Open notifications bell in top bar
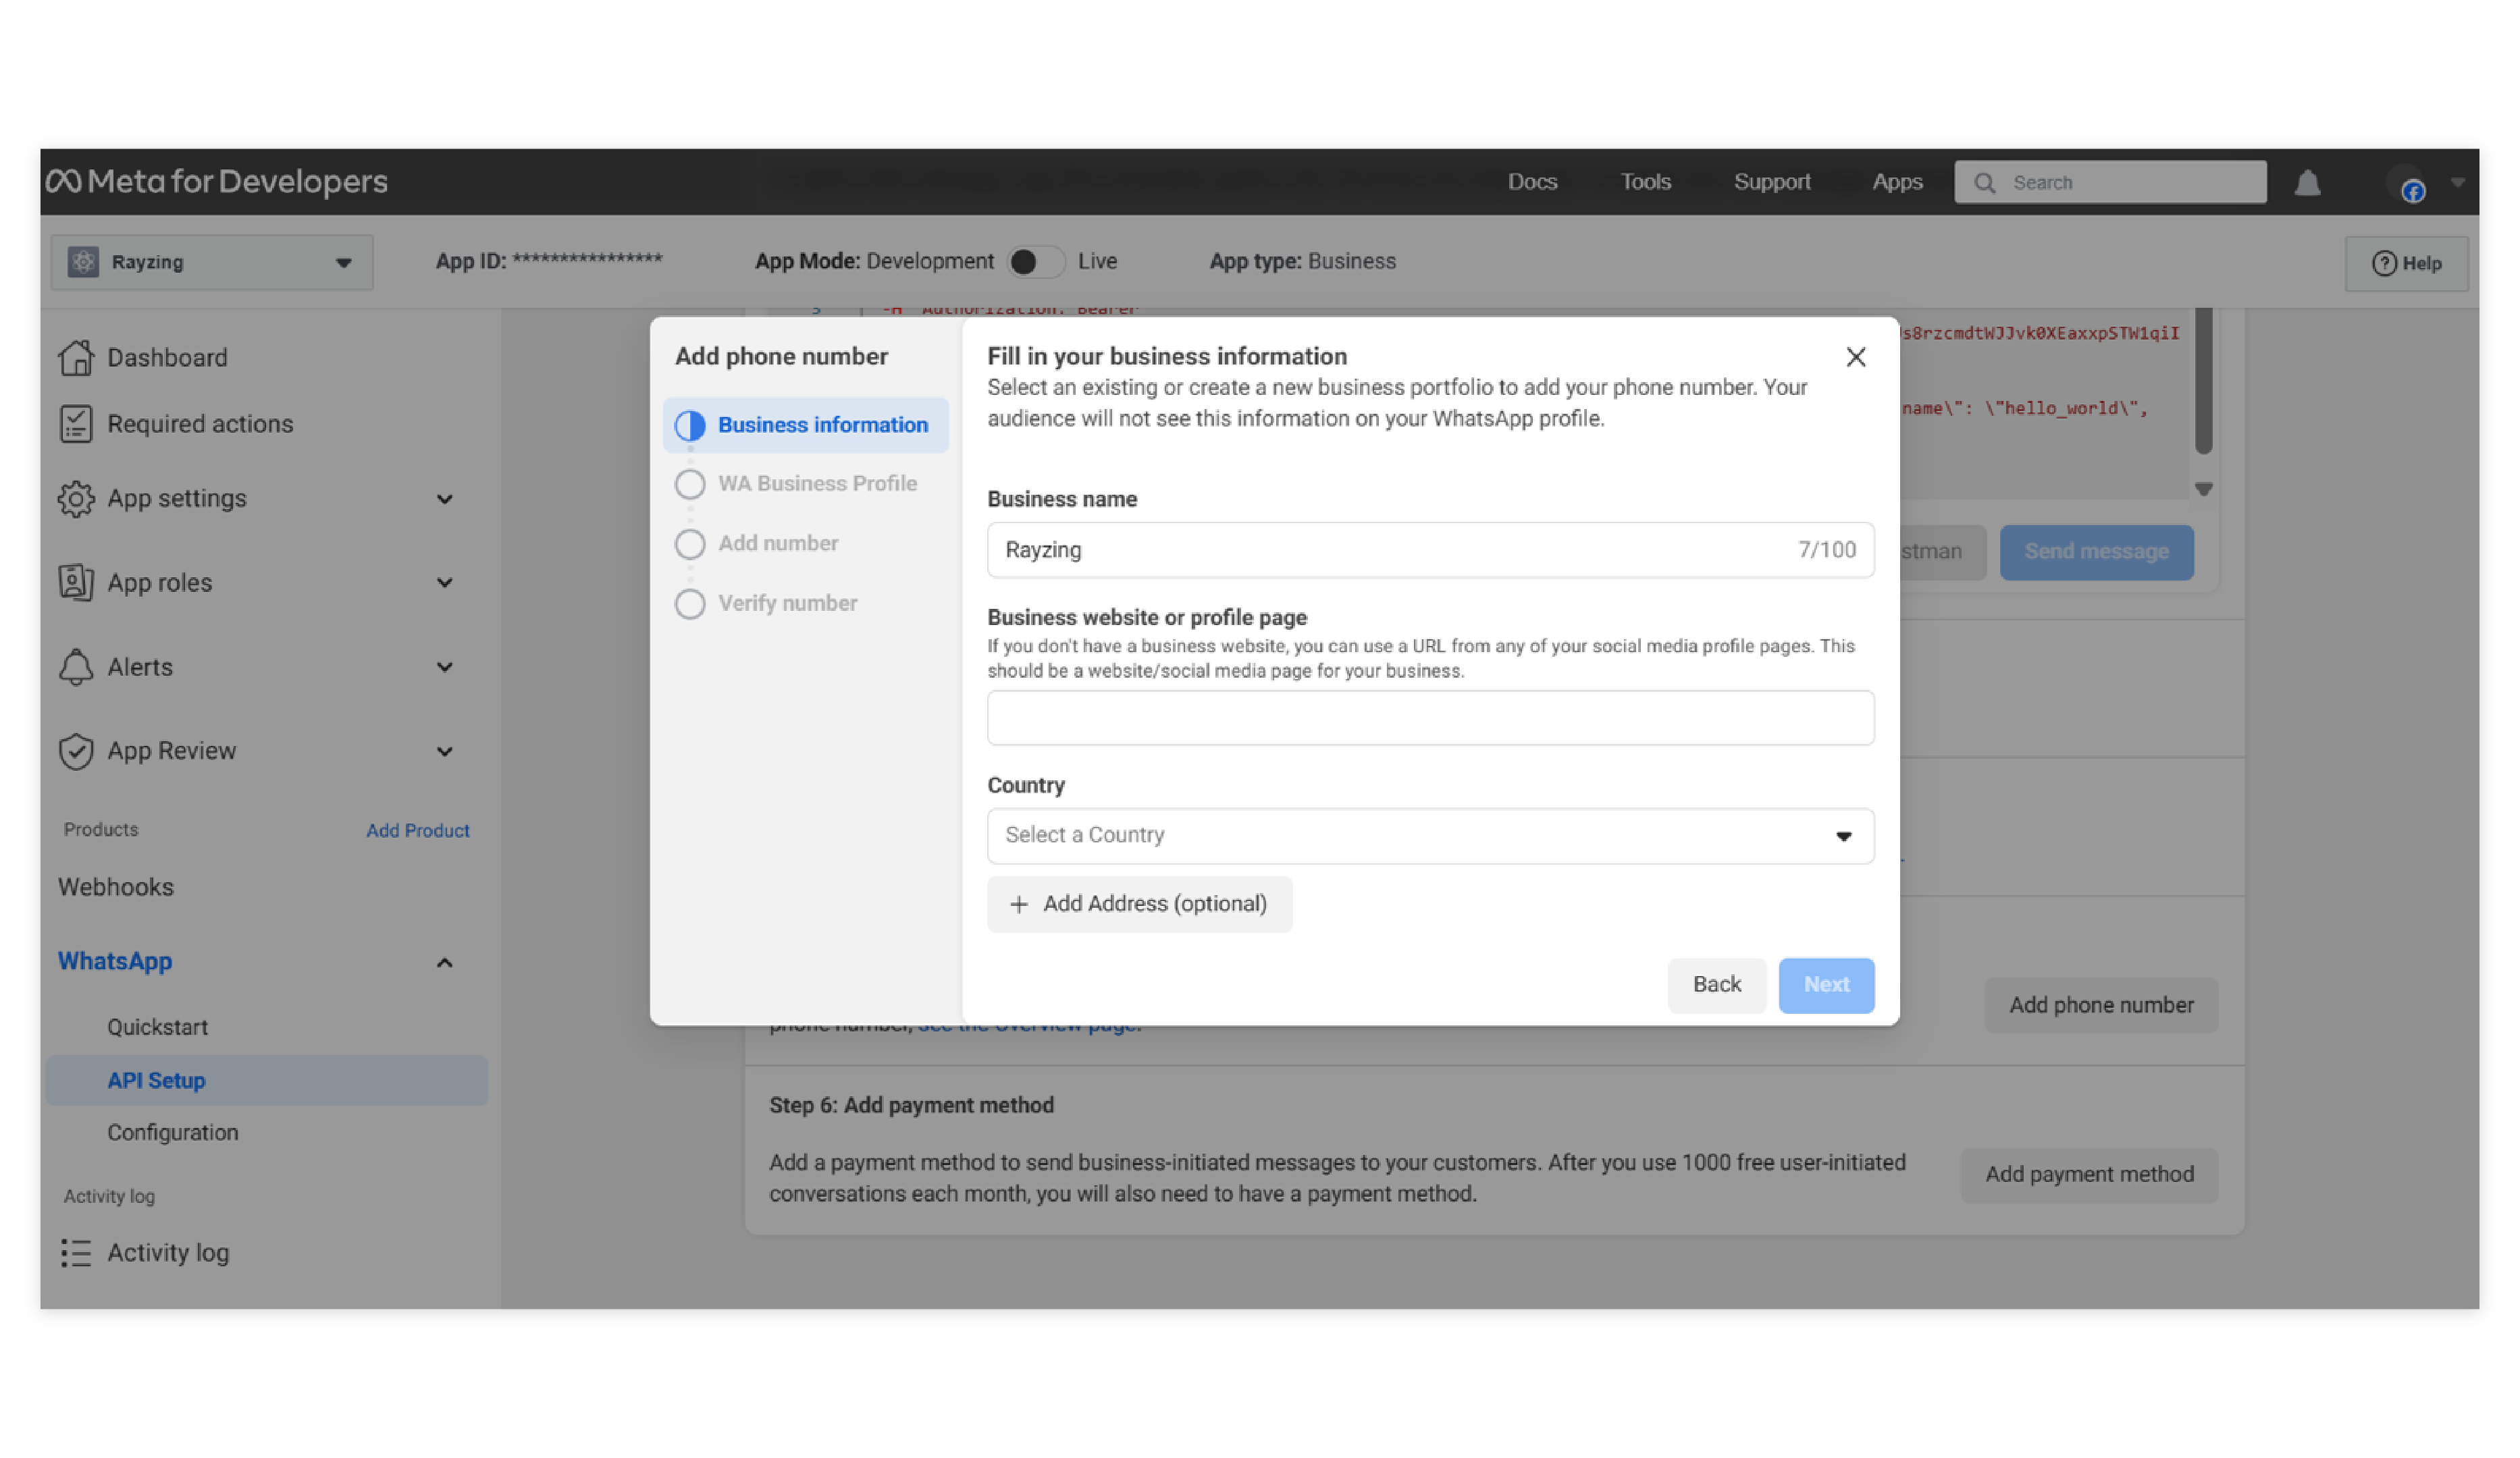The height and width of the screenshot is (1458, 2520). point(2307,183)
